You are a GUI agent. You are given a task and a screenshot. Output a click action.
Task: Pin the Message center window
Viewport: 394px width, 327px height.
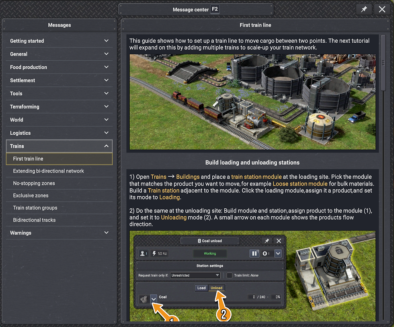pyautogui.click(x=364, y=10)
